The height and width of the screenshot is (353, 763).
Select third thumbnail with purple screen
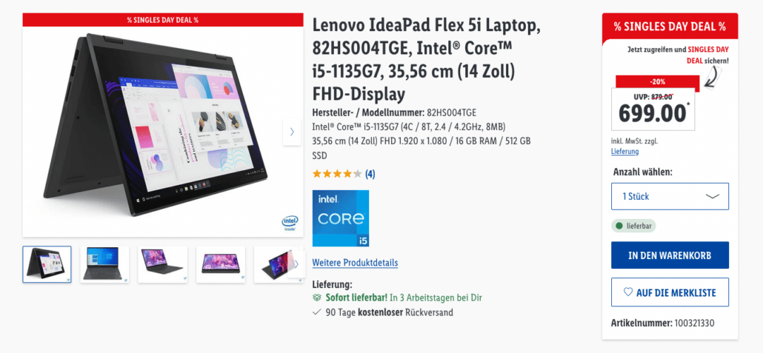[x=162, y=264]
